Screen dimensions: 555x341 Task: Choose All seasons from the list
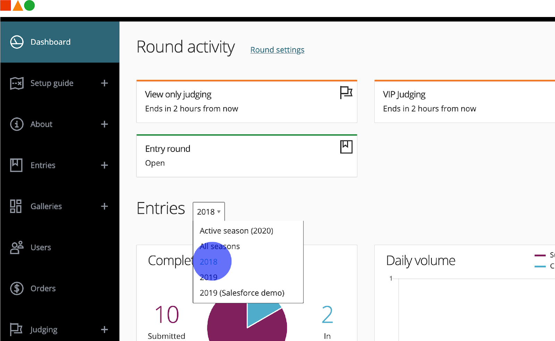pyautogui.click(x=220, y=246)
